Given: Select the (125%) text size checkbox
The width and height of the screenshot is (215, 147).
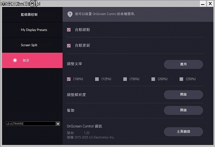Looking at the screenshot, I should pos(97,79).
